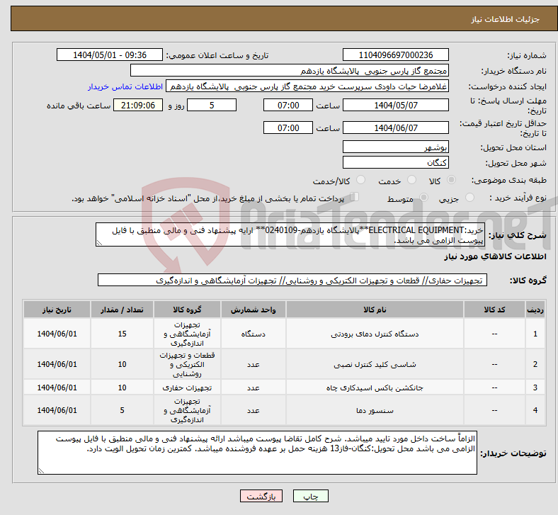Click the تعداد / مقدار column header
The height and width of the screenshot is (515, 558).
point(122,310)
